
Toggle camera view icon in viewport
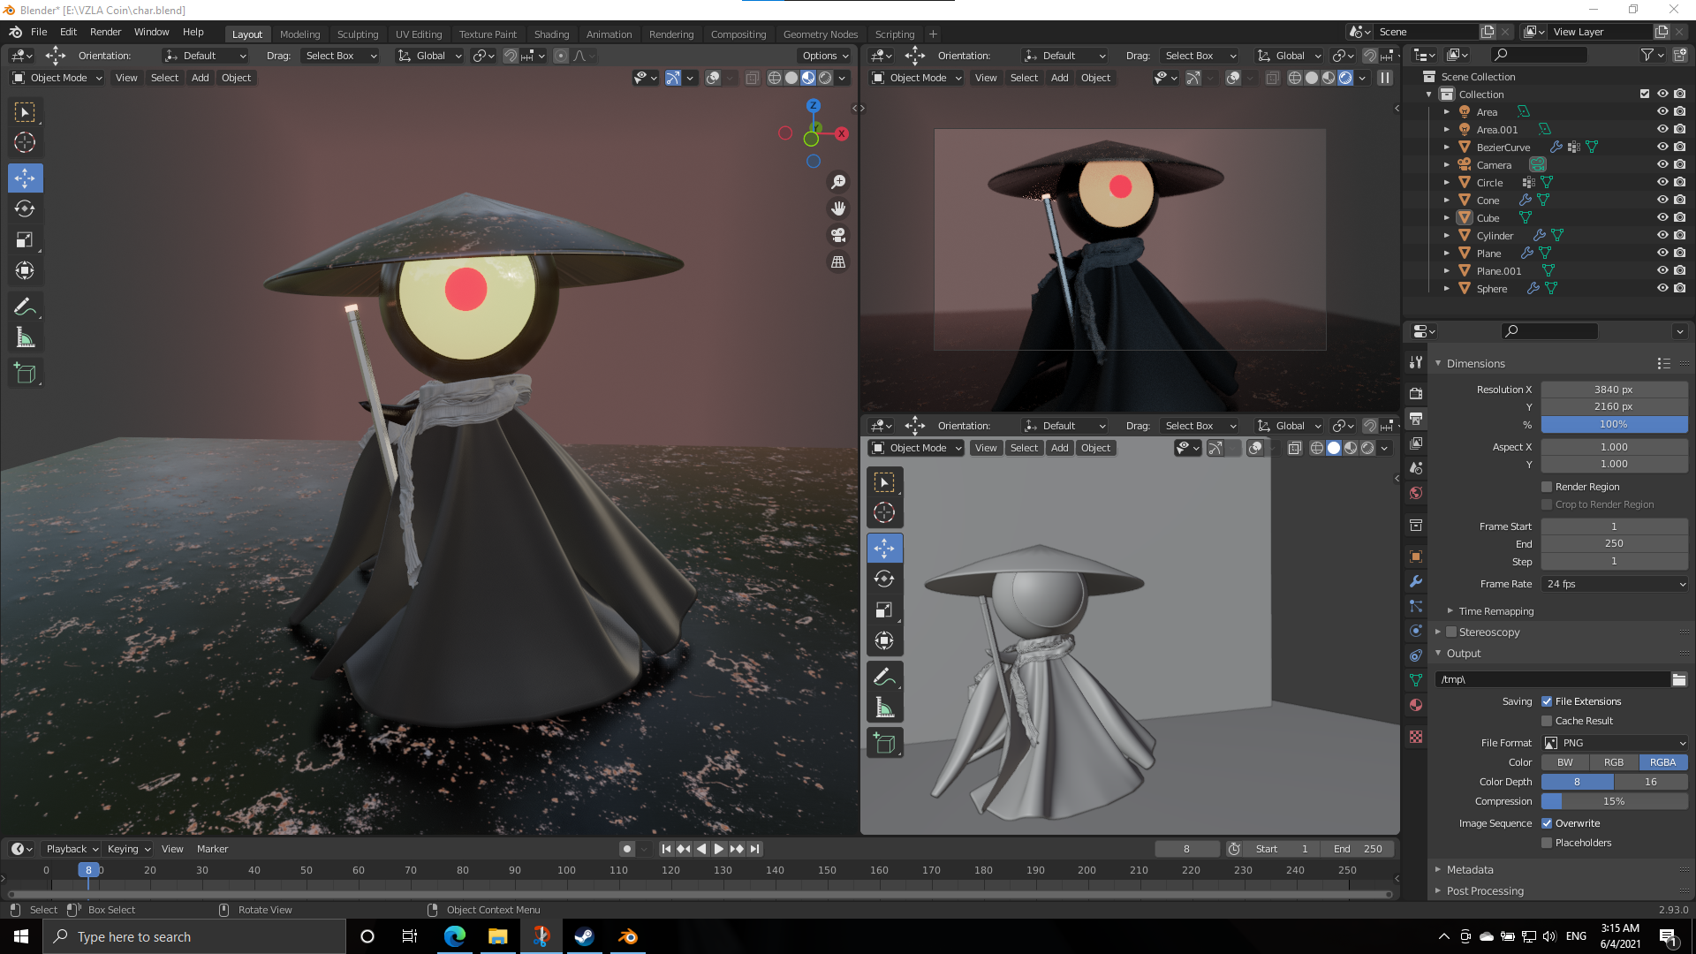[837, 235]
